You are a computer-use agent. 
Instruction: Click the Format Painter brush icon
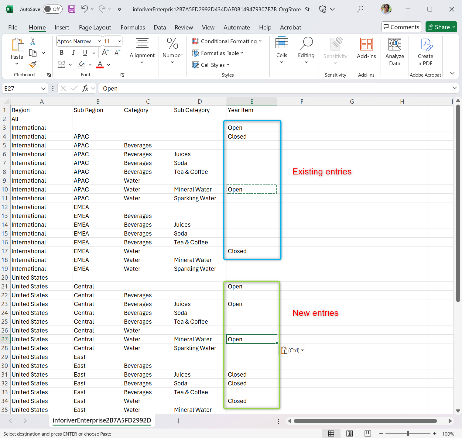click(x=33, y=64)
